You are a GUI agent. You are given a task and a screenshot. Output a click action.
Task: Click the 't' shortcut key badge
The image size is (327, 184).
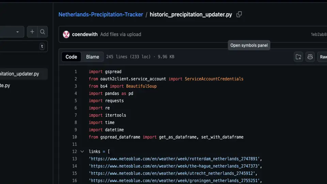42,46
